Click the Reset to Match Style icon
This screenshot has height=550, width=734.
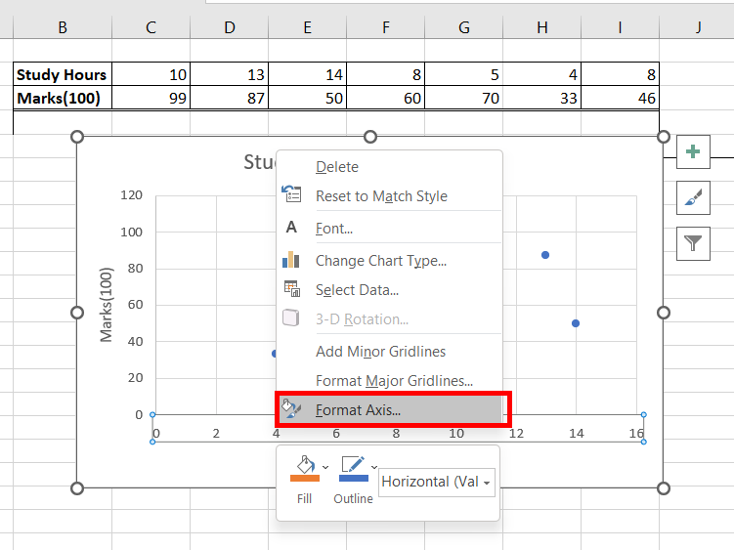tap(291, 195)
